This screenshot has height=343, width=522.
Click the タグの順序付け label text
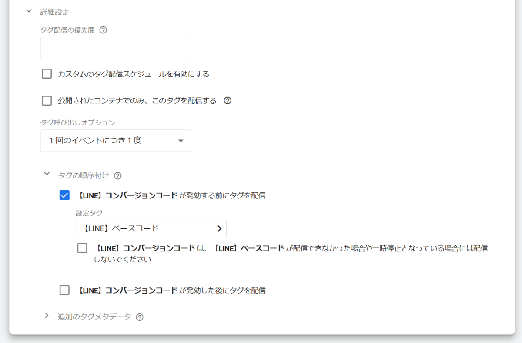84,175
